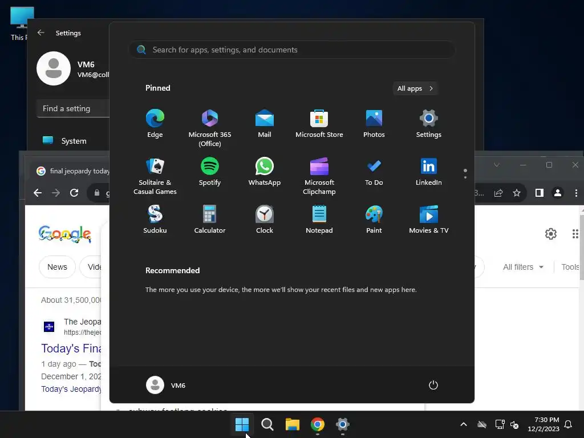
Task: Go to next pinned apps page dots
Action: [465, 174]
